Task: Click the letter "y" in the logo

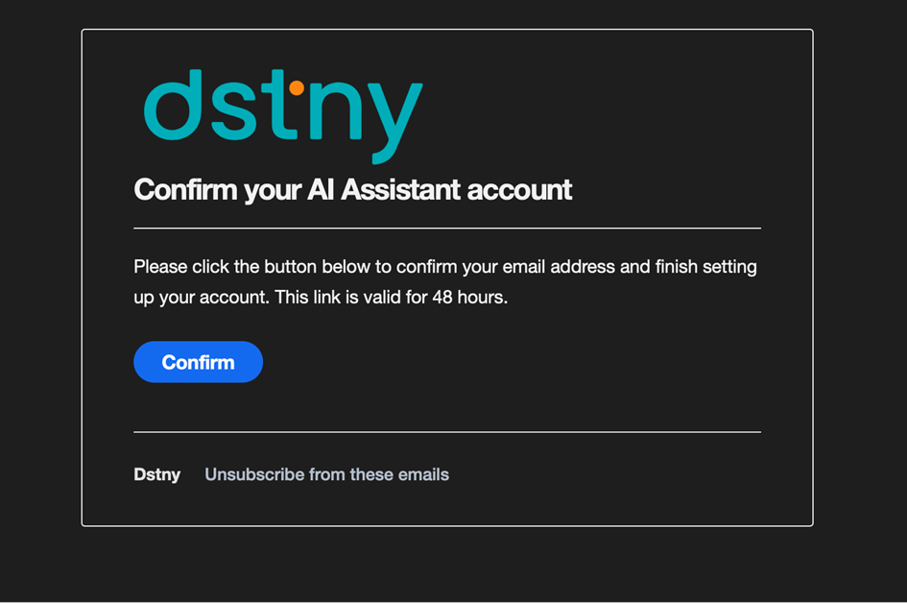Action: (x=393, y=120)
